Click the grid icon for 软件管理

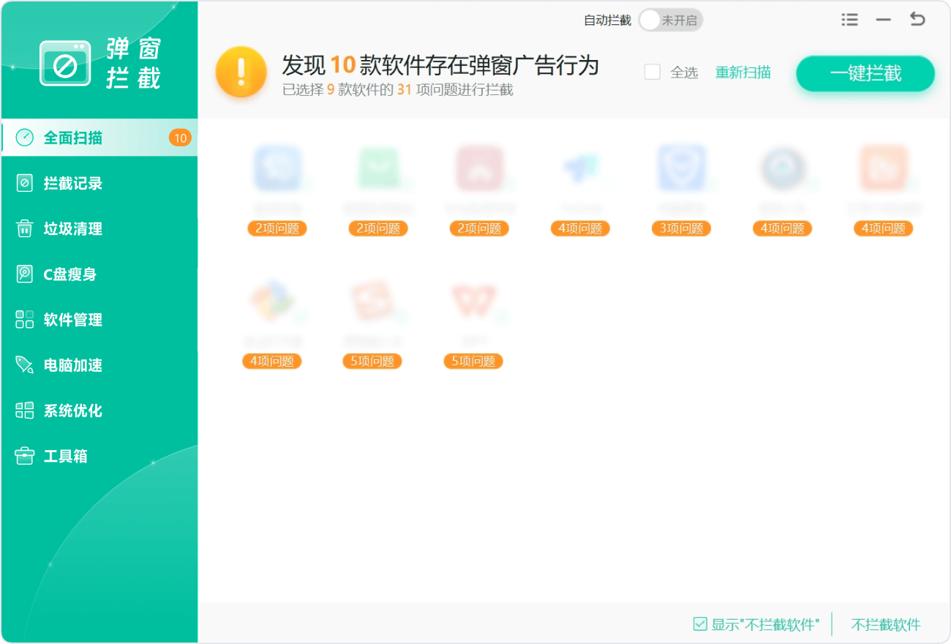(25, 320)
